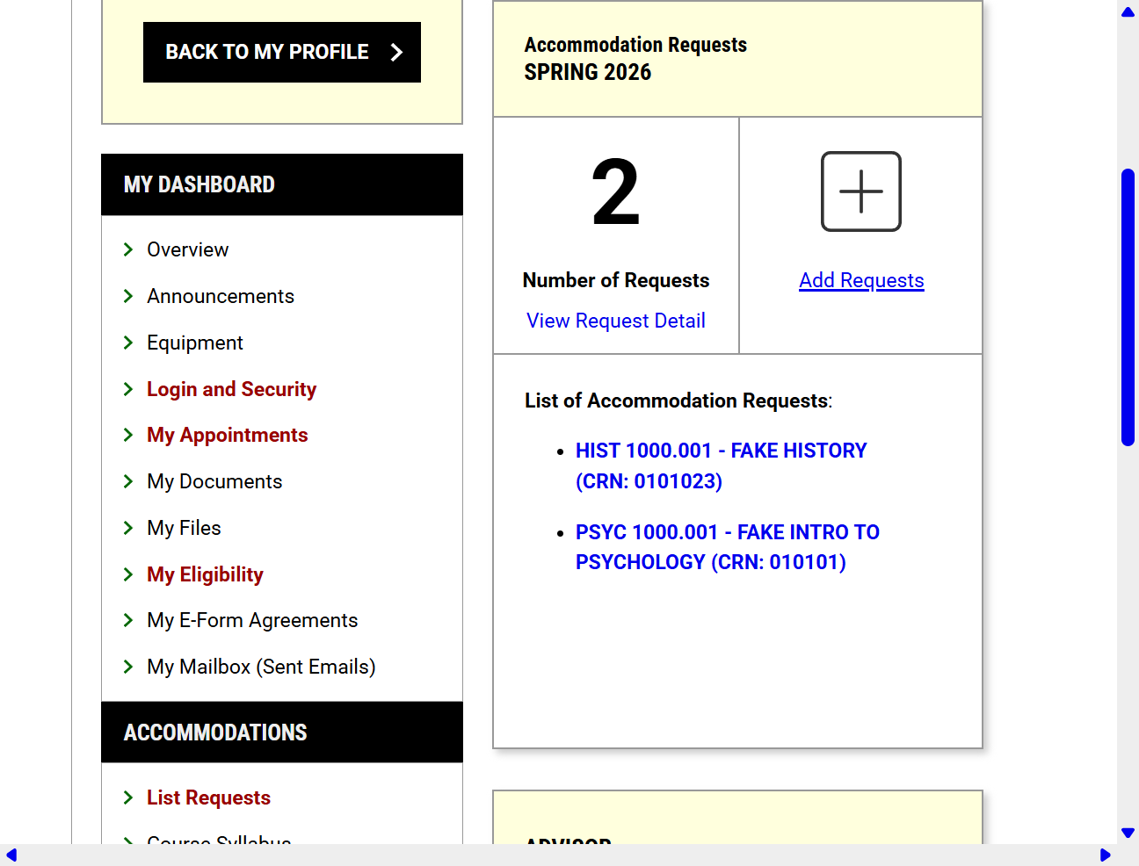Go to the Equipment page
Screen dimensions: 1139x866
pos(195,343)
